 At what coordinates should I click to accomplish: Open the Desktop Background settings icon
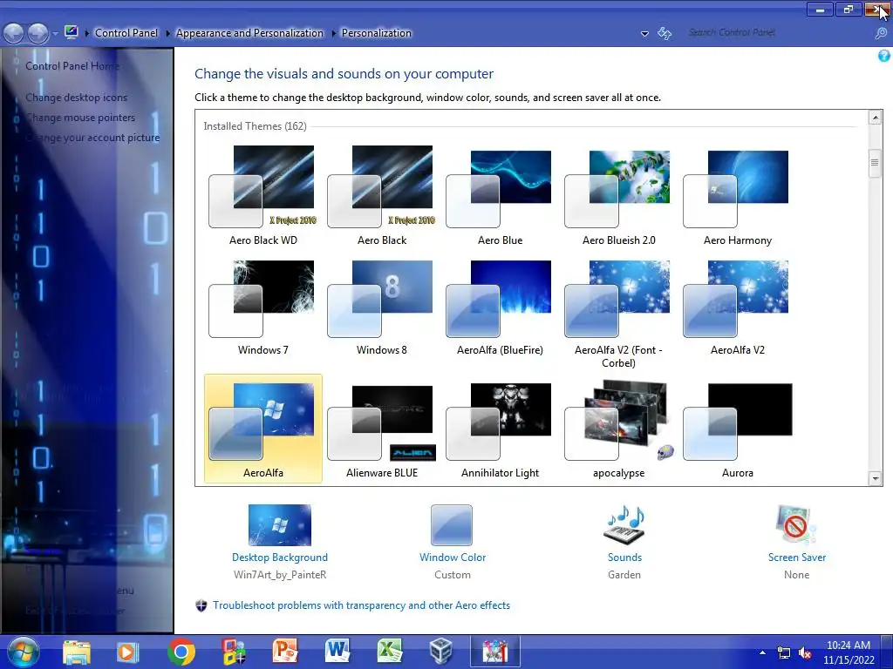coord(280,525)
